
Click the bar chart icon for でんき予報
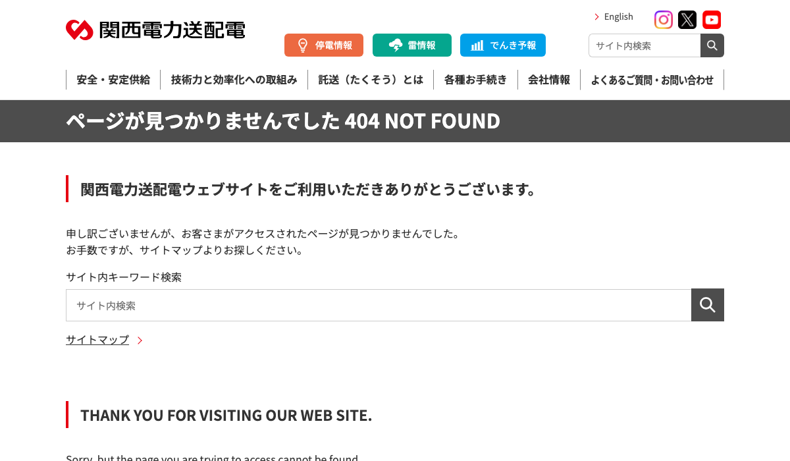point(477,45)
